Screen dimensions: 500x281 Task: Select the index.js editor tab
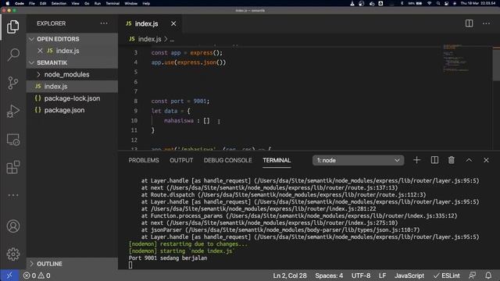pyautogui.click(x=146, y=23)
